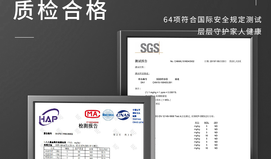Click the HAP report number HAPEC1906188802
The image size is (271, 159).
pyautogui.click(x=64, y=134)
